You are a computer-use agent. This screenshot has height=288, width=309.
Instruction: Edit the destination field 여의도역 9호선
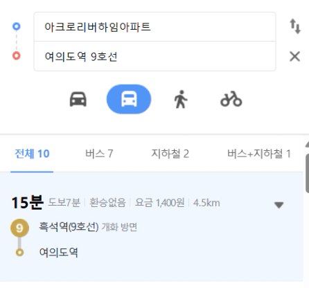(x=154, y=56)
